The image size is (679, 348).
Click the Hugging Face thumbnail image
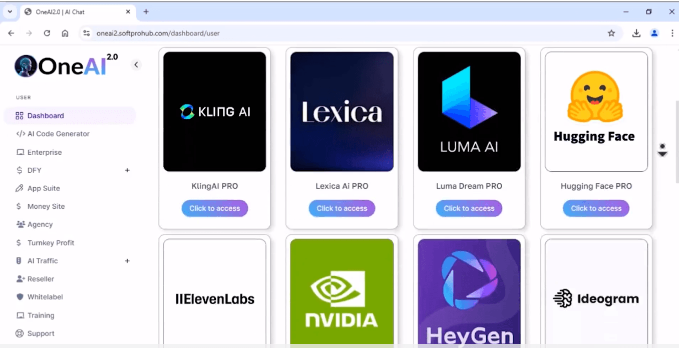596,112
